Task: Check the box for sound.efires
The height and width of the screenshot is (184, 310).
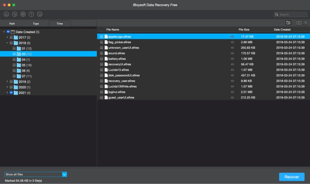Action: 101,53
